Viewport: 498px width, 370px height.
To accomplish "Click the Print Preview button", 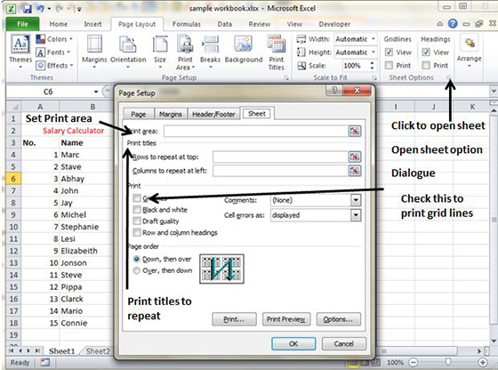I will 286,319.
